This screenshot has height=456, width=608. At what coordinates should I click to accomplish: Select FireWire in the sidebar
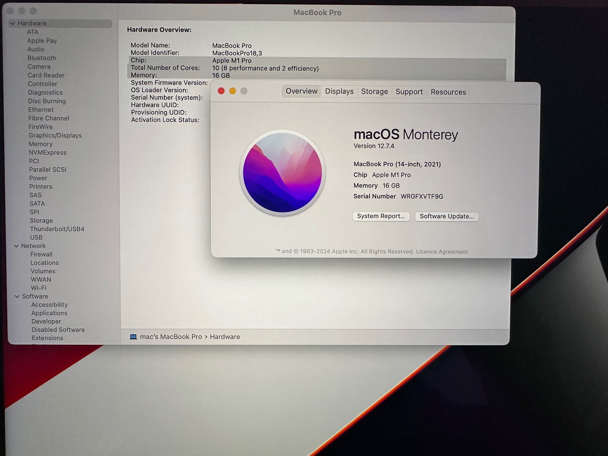click(x=40, y=127)
